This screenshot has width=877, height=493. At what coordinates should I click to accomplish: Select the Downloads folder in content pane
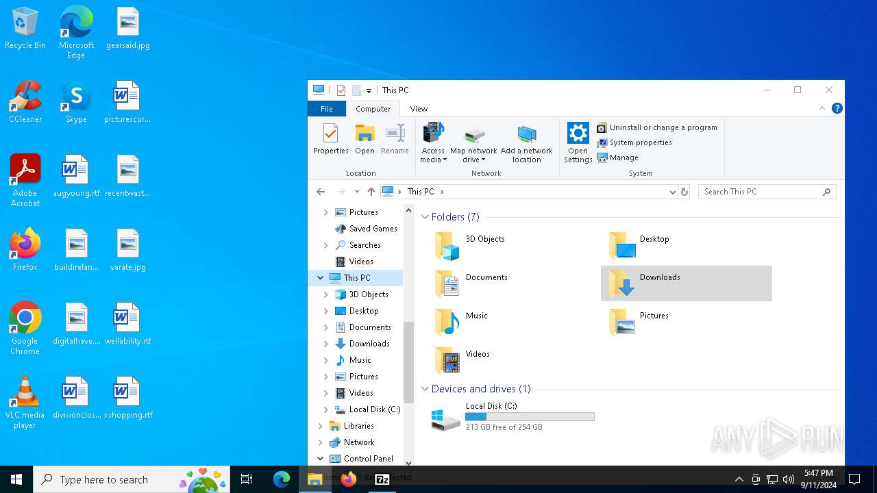[x=686, y=283]
